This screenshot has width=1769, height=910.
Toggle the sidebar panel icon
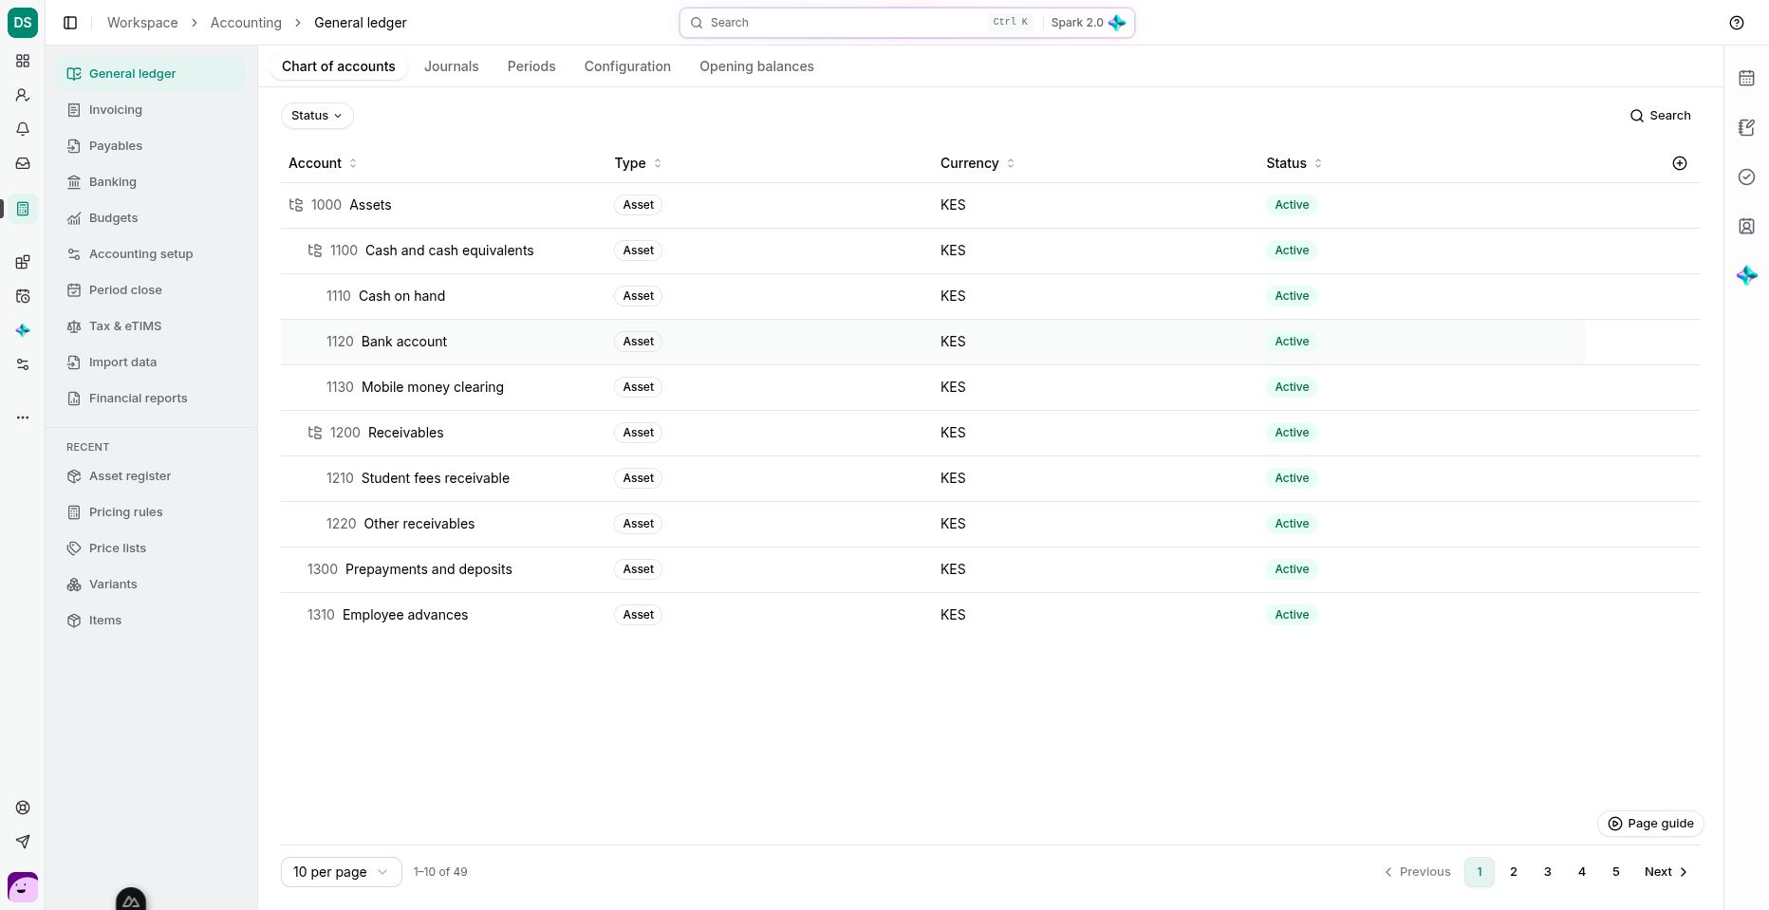[x=70, y=23]
